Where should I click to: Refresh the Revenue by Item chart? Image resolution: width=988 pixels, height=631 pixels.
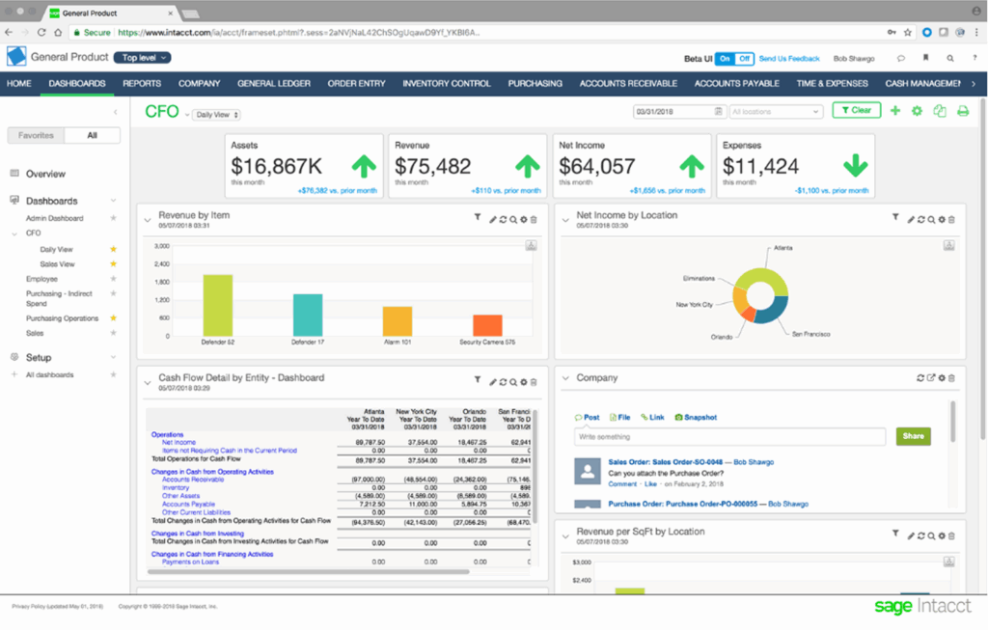click(x=503, y=219)
